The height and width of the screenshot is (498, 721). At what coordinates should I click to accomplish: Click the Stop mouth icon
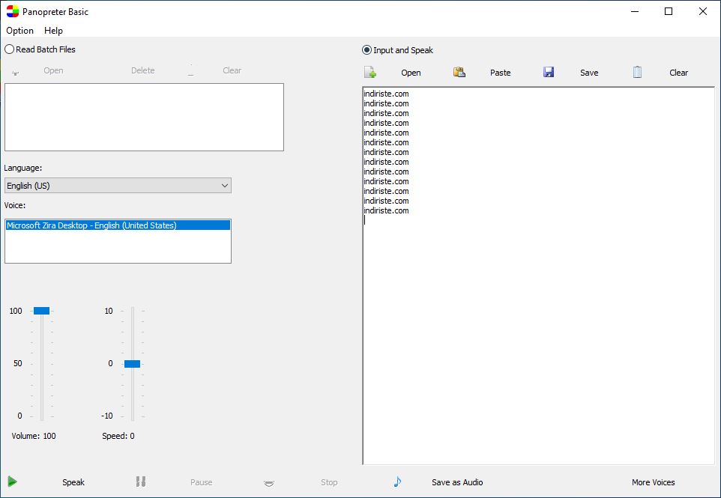(269, 482)
